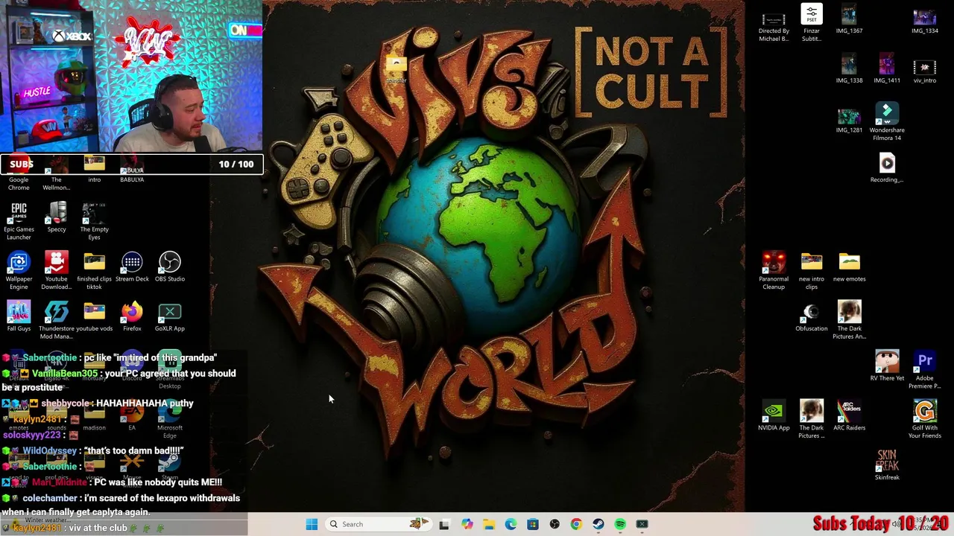The height and width of the screenshot is (536, 954).
Task: Open the finished clips tiktok folder
Action: click(95, 270)
